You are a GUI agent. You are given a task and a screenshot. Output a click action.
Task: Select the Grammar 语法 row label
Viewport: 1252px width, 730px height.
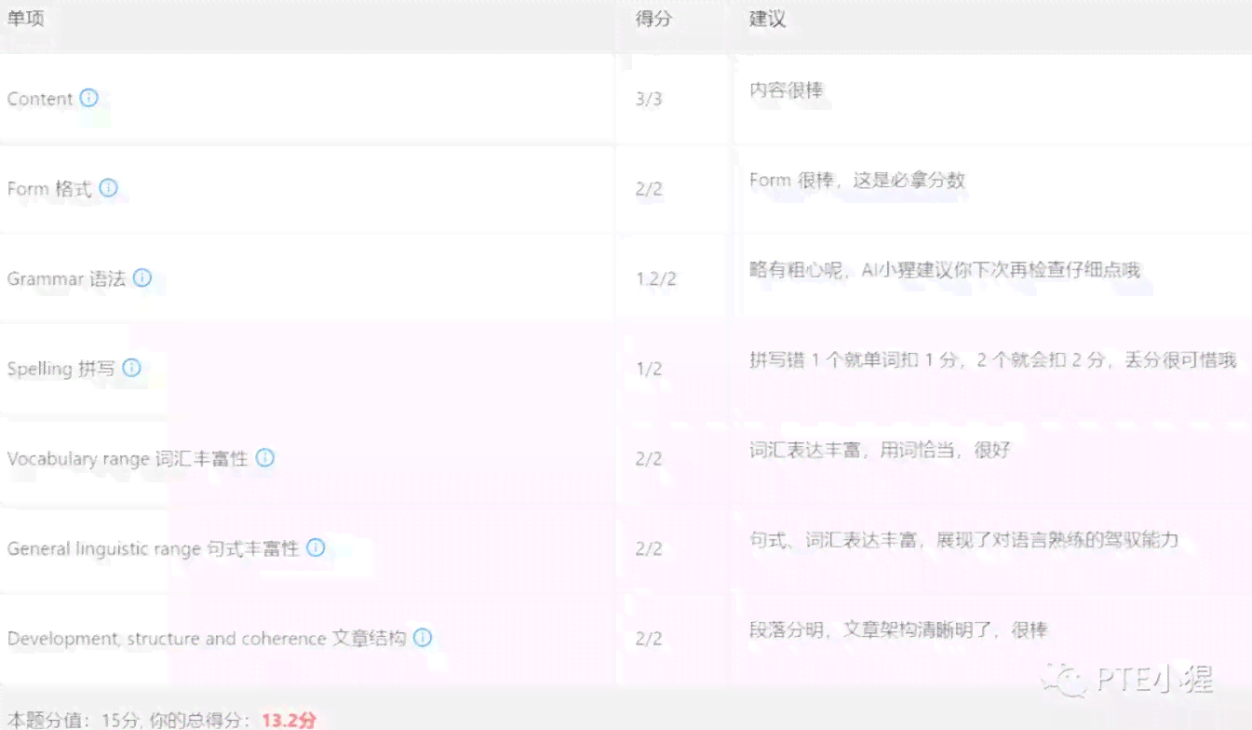pyautogui.click(x=66, y=278)
